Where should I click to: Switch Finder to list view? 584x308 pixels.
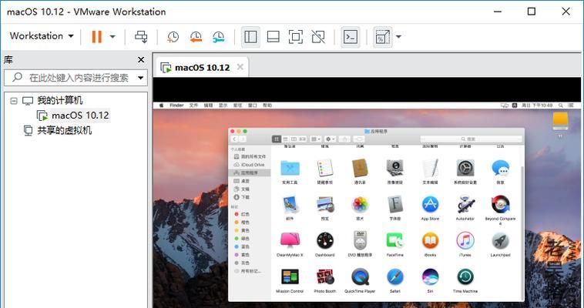point(285,139)
